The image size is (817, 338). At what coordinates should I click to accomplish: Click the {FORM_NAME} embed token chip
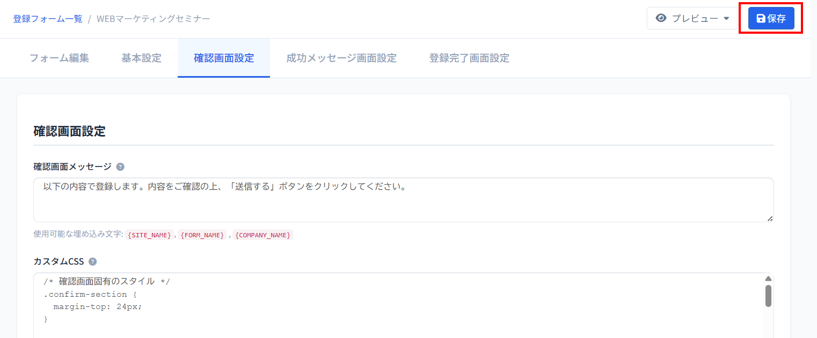(x=202, y=235)
